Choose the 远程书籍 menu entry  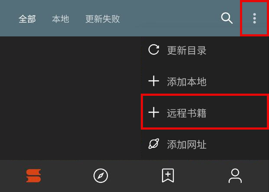click(205, 112)
